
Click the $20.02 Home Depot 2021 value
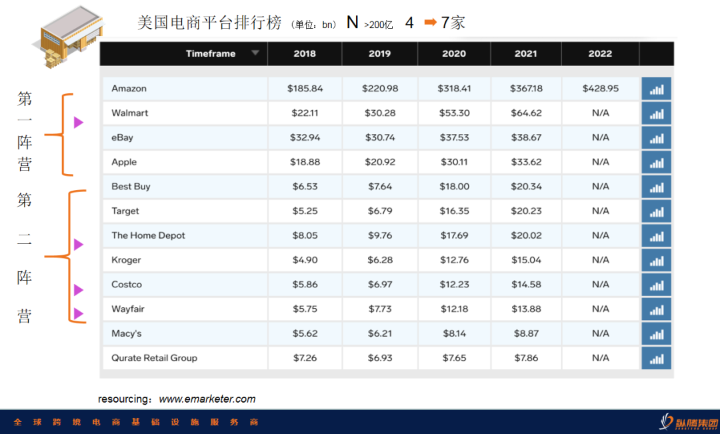tap(526, 235)
